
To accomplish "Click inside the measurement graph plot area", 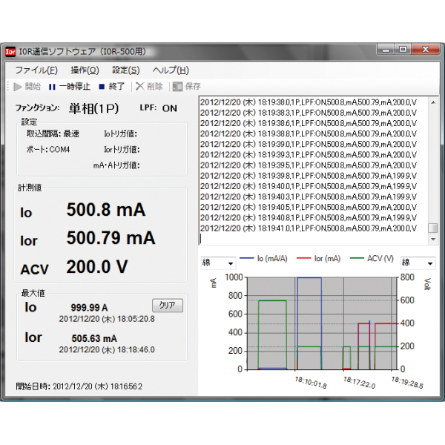I will [322, 323].
